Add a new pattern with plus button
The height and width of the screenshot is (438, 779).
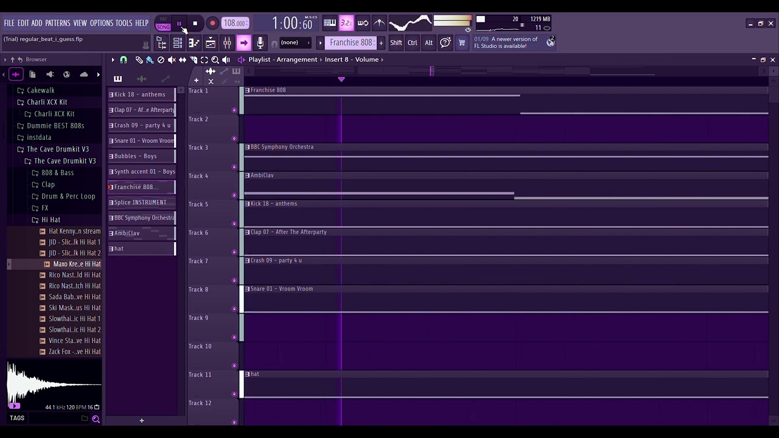(x=381, y=43)
